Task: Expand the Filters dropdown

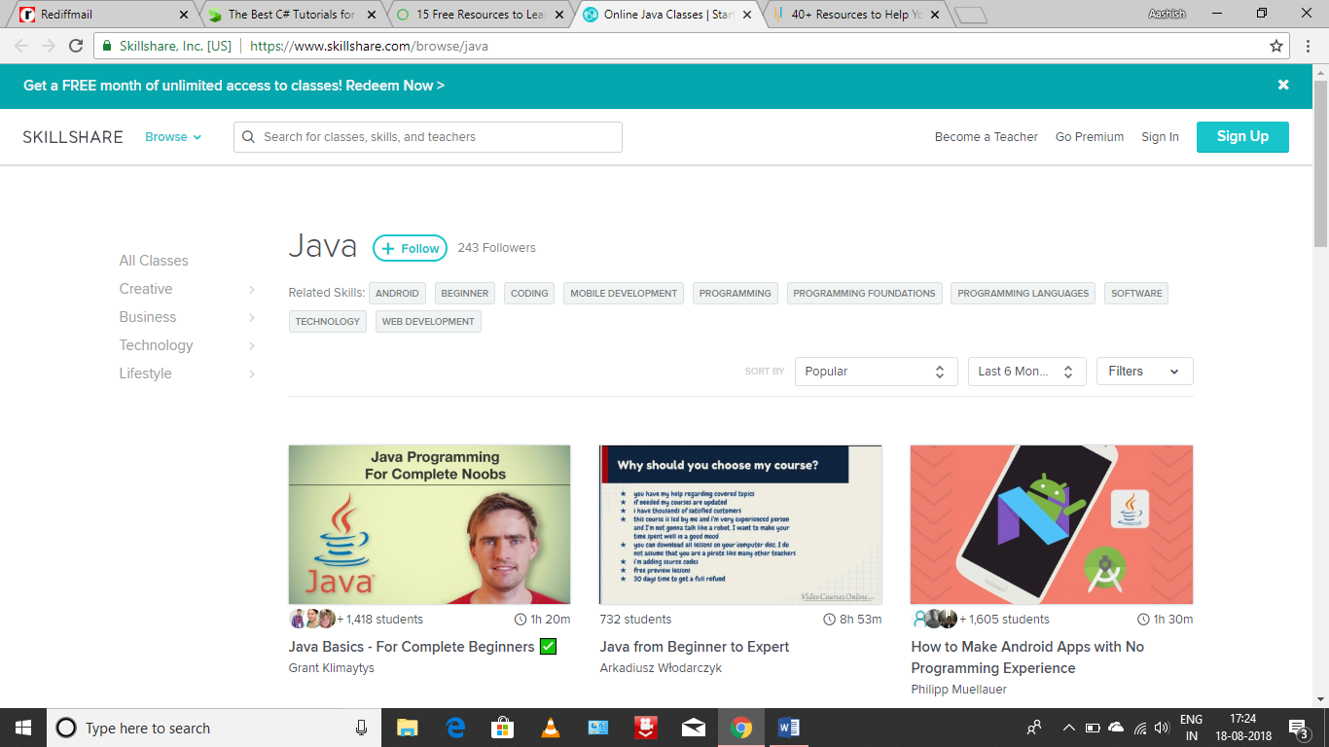Action: pos(1144,372)
